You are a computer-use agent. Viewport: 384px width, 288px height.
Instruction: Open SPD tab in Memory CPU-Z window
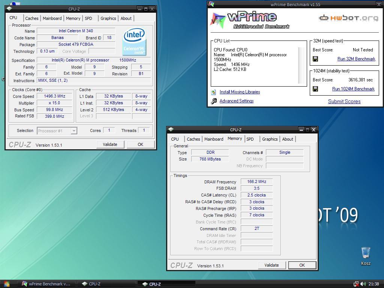coord(250,139)
